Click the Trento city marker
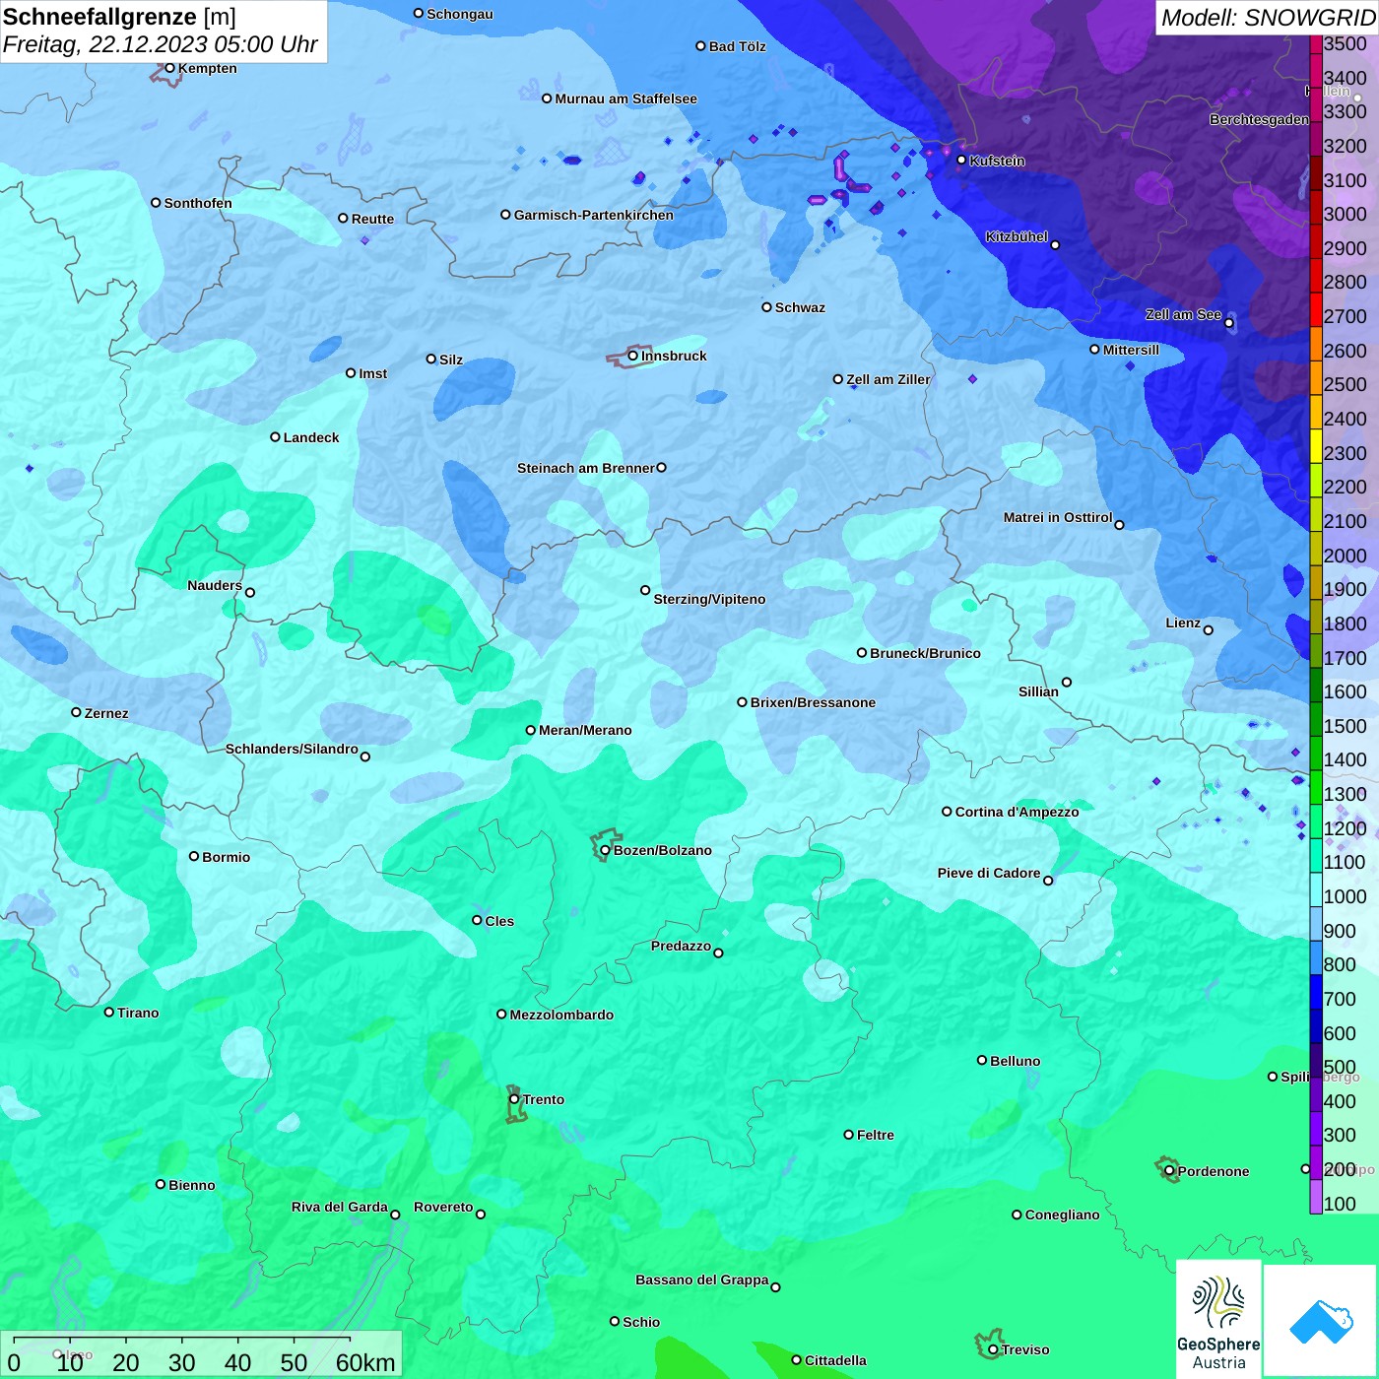The height and width of the screenshot is (1379, 1379). coord(514,1099)
